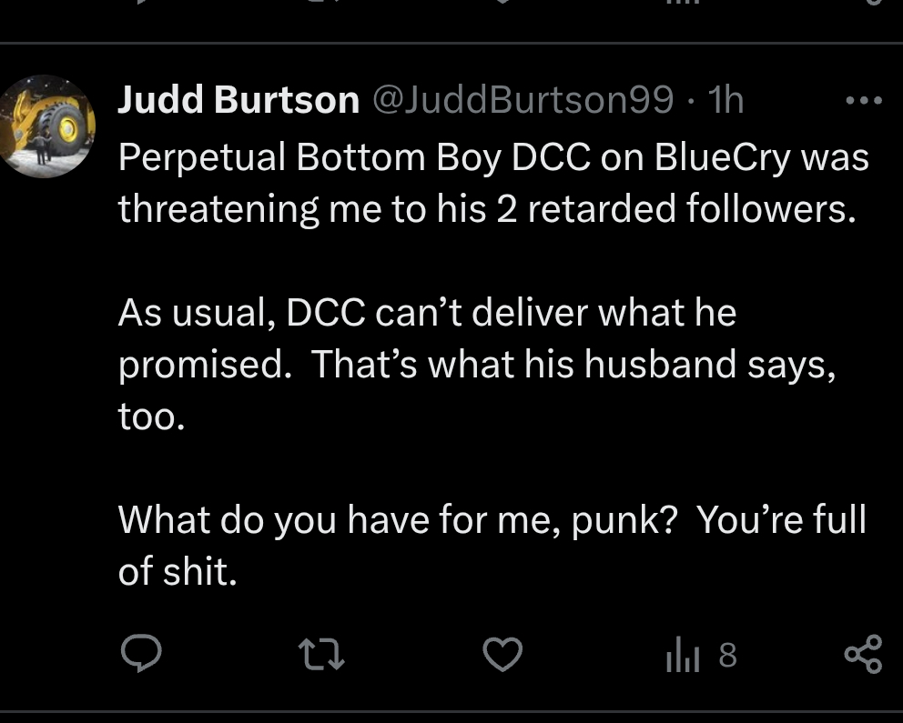
Task: Open post analytics bar-chart icon
Action: click(x=681, y=655)
